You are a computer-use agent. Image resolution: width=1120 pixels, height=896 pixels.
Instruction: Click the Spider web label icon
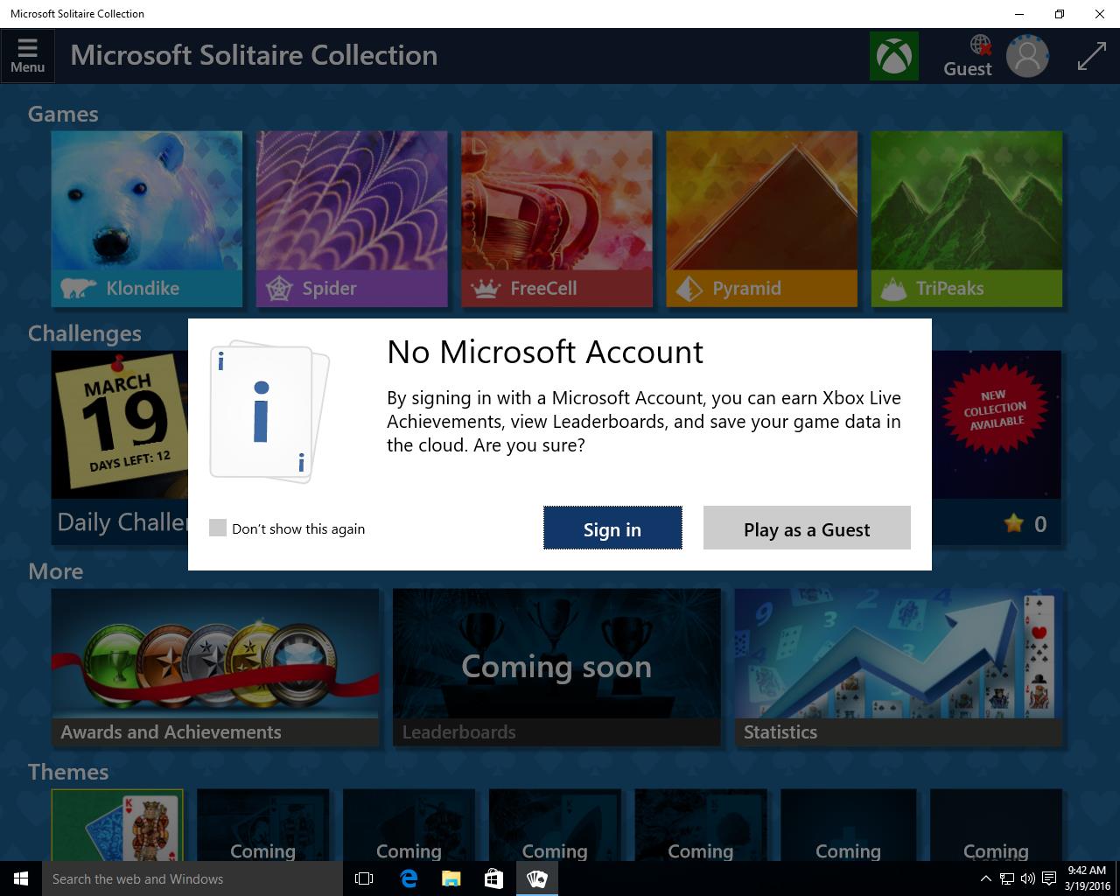click(278, 288)
